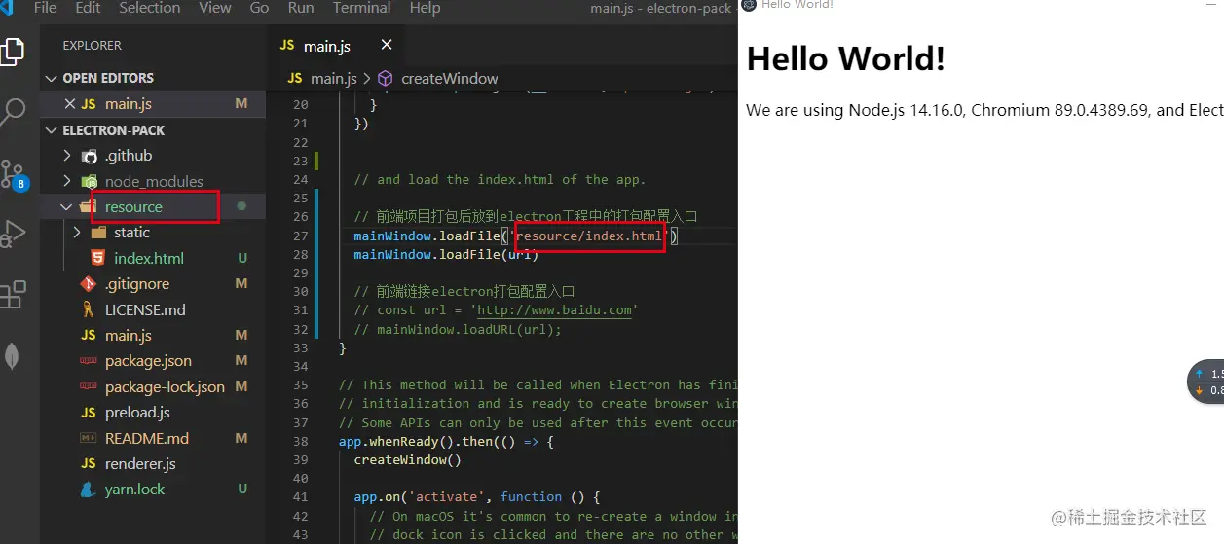This screenshot has height=544, width=1224.
Task: Open the Help menu
Action: [x=425, y=8]
